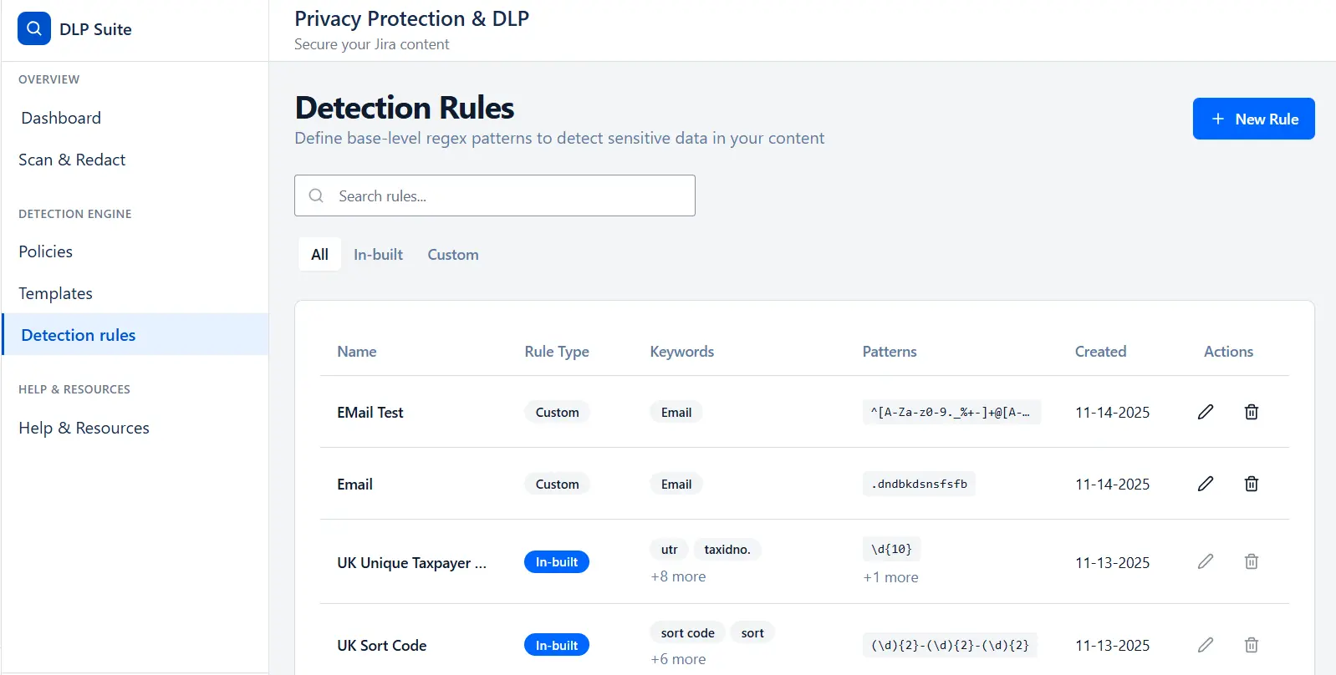Expand the +1 more patterns for UK Unique Taxpayer
Image resolution: width=1336 pixels, height=675 pixels.
coord(890,576)
